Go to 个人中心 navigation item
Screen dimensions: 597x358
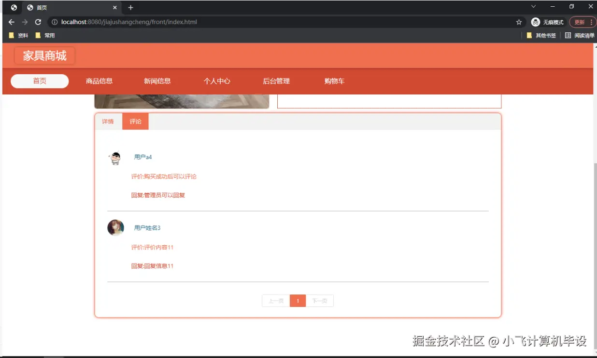tap(217, 81)
